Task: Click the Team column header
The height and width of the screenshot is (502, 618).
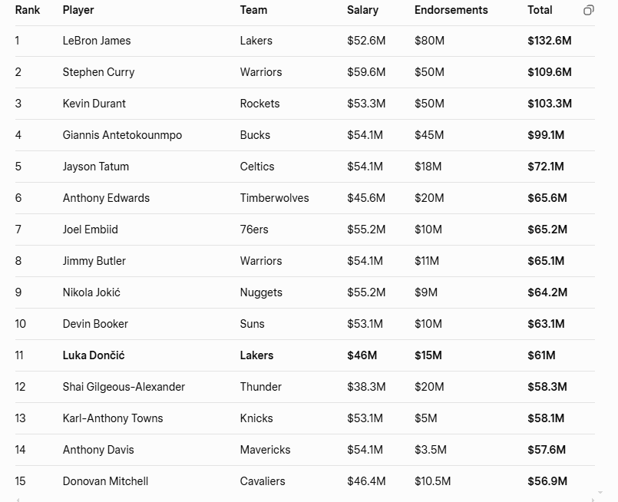Action: point(253,10)
